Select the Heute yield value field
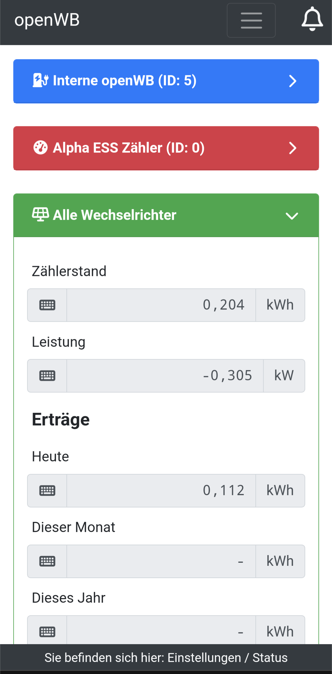 161,491
